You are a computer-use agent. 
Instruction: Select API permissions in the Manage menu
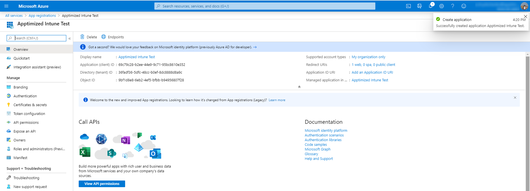click(x=36, y=122)
